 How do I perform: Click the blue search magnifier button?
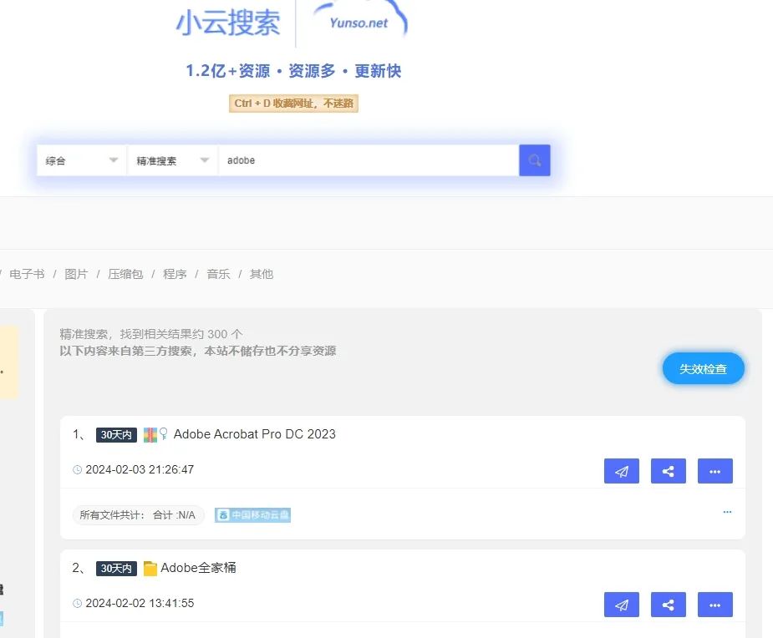[534, 160]
